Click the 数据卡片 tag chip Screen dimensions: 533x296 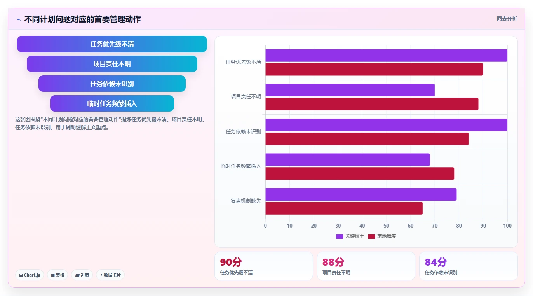[110, 275]
